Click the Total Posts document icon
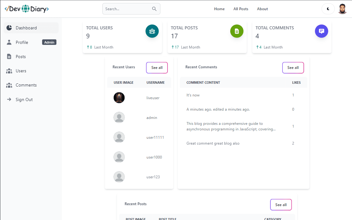Screen dimensions: 352x220 (237, 31)
